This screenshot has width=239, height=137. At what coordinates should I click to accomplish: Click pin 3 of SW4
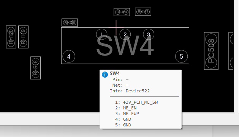click(x=149, y=34)
